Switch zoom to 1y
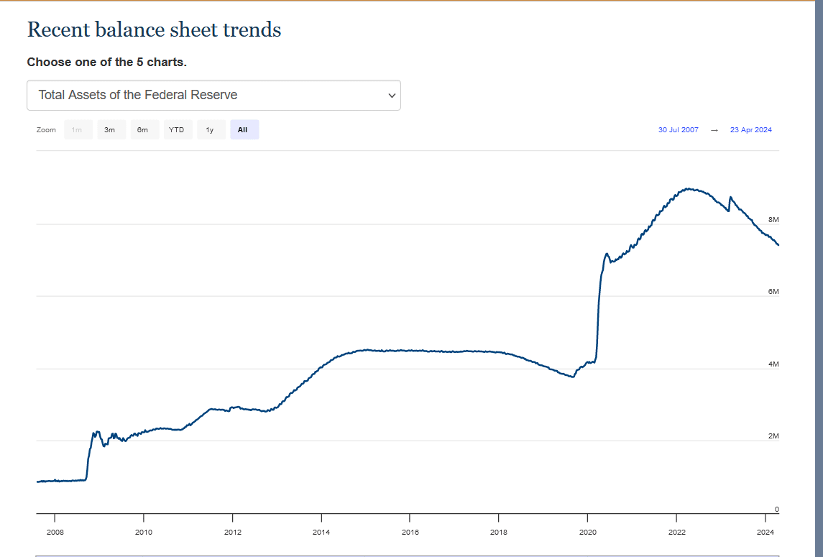823x557 pixels. [211, 129]
